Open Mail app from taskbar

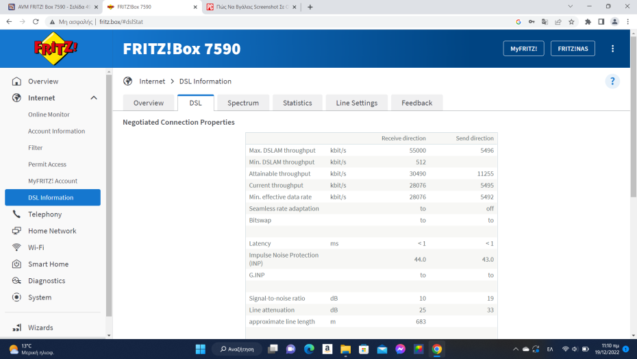click(382, 349)
